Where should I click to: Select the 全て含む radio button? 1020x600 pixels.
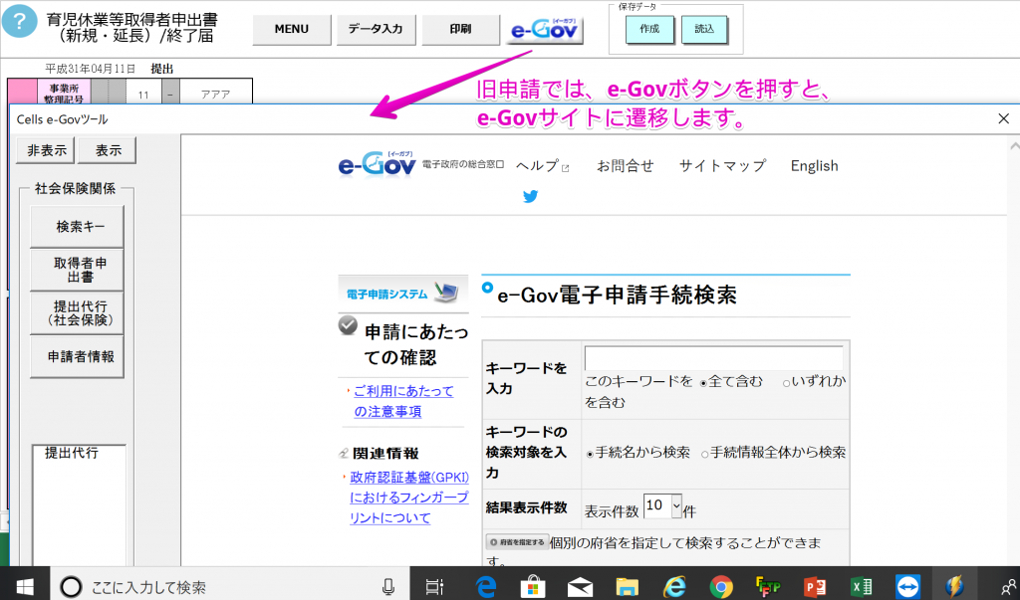(703, 383)
